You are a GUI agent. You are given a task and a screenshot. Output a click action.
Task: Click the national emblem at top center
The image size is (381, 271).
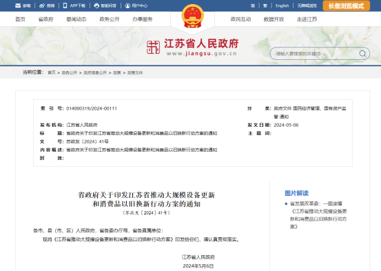[193, 16]
